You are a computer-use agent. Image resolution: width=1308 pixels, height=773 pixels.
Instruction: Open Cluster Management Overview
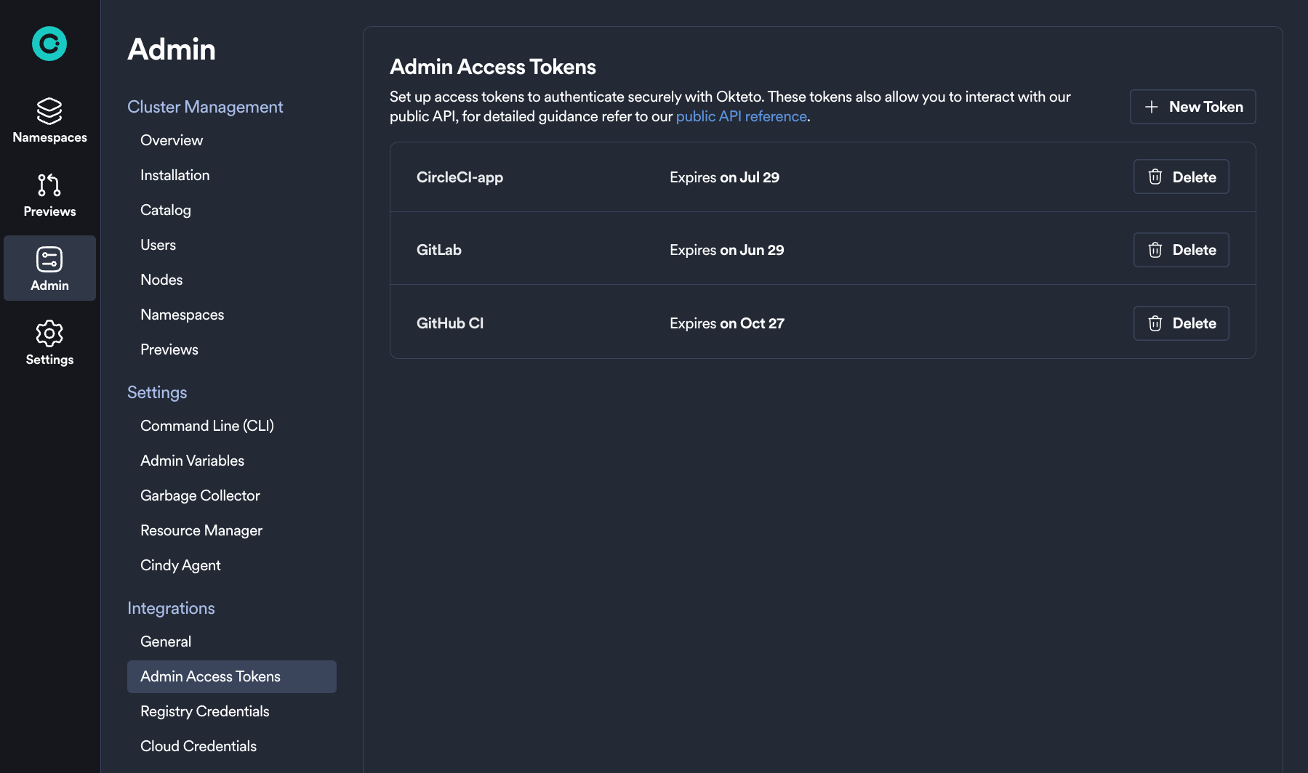(172, 139)
